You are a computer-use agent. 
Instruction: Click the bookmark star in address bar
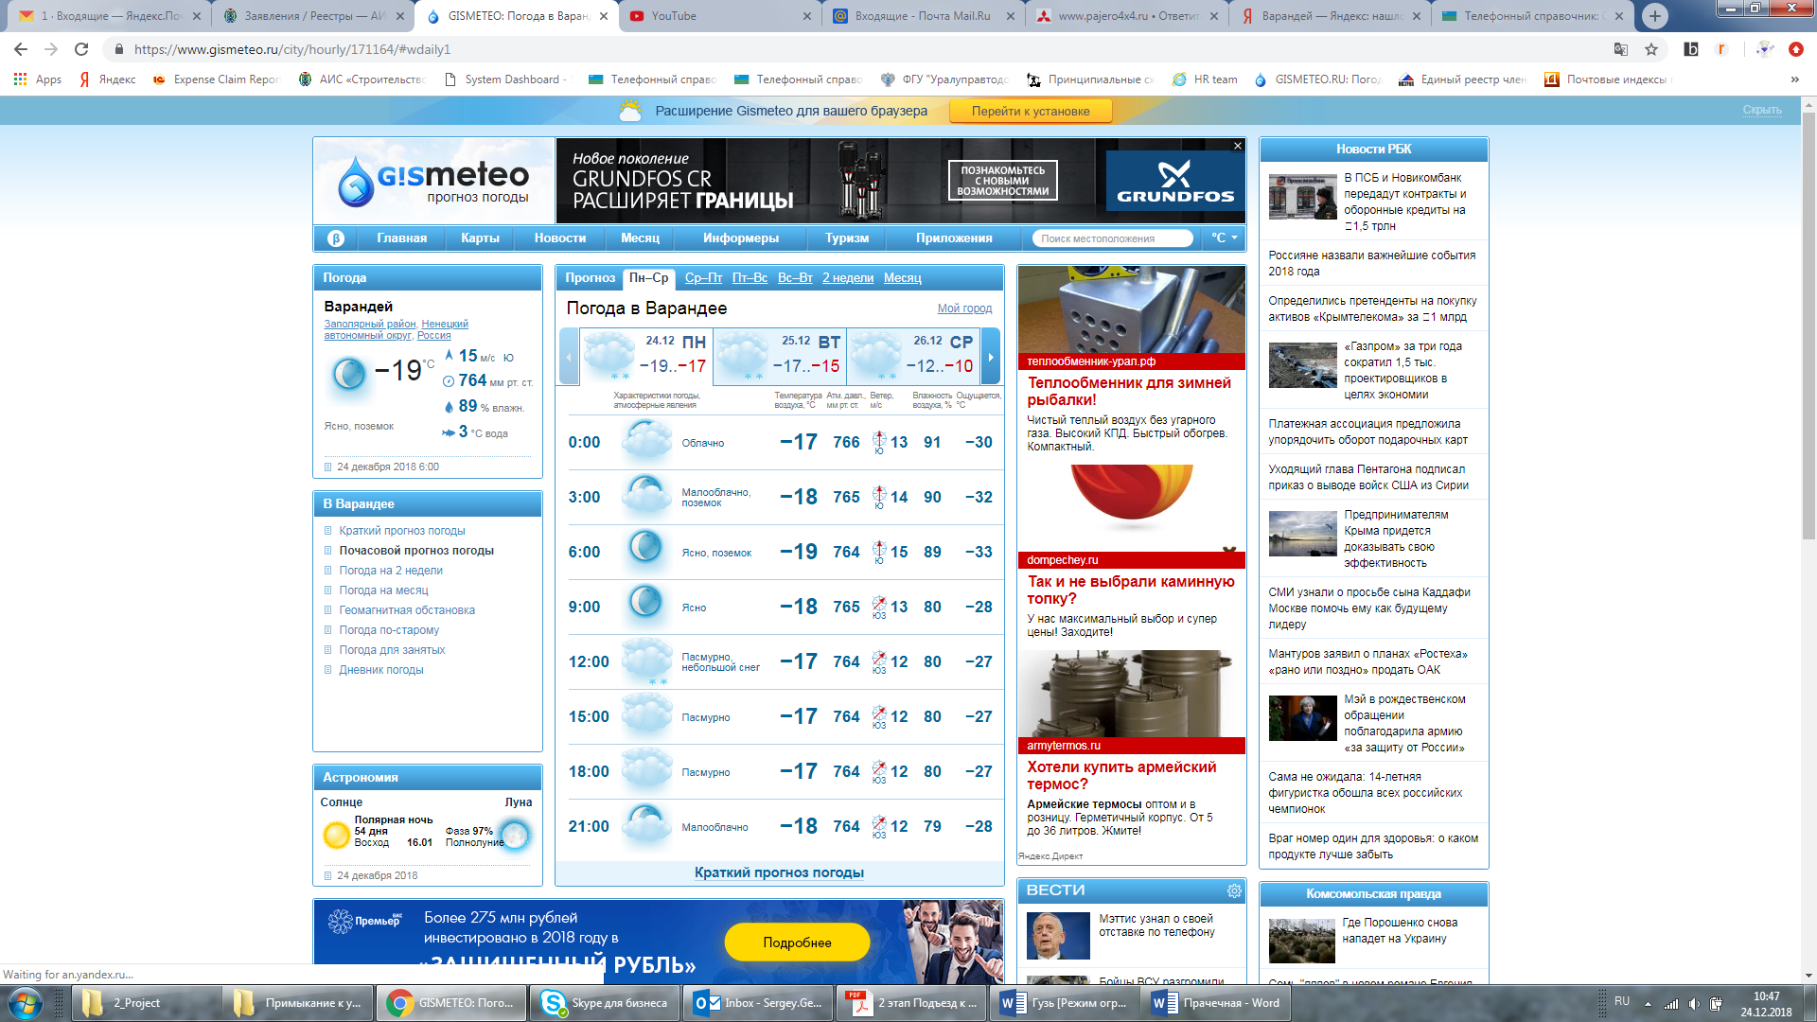point(1651,49)
